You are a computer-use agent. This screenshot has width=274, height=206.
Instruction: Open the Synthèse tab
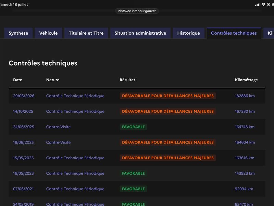point(18,33)
